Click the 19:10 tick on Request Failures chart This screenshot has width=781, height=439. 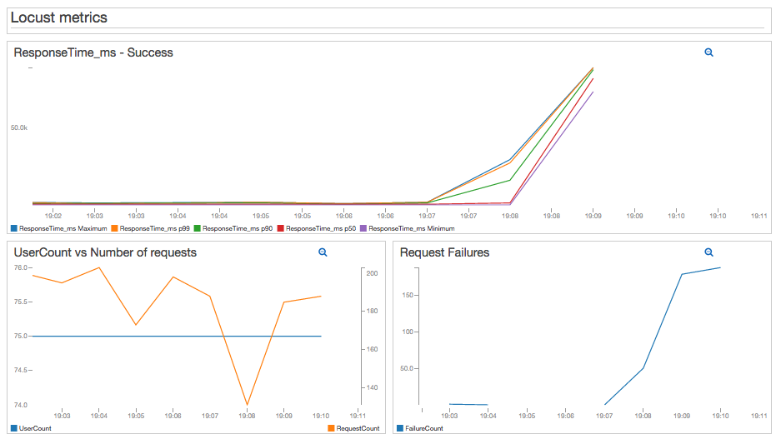coord(720,416)
